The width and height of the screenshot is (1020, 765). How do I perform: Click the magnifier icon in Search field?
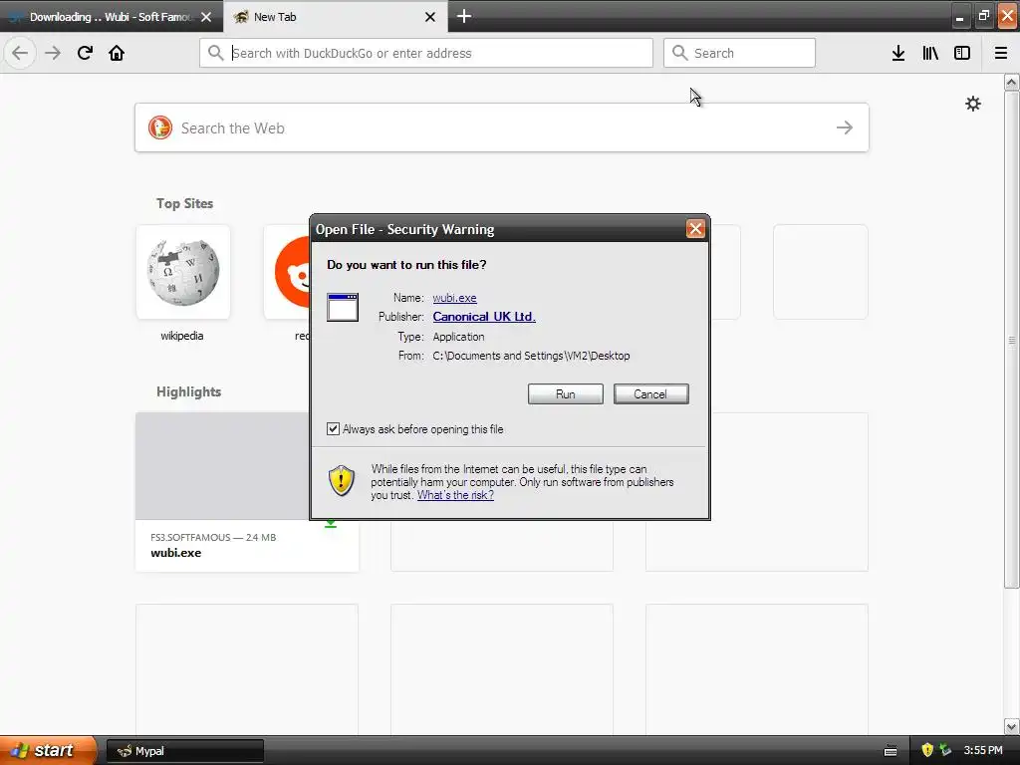(679, 53)
